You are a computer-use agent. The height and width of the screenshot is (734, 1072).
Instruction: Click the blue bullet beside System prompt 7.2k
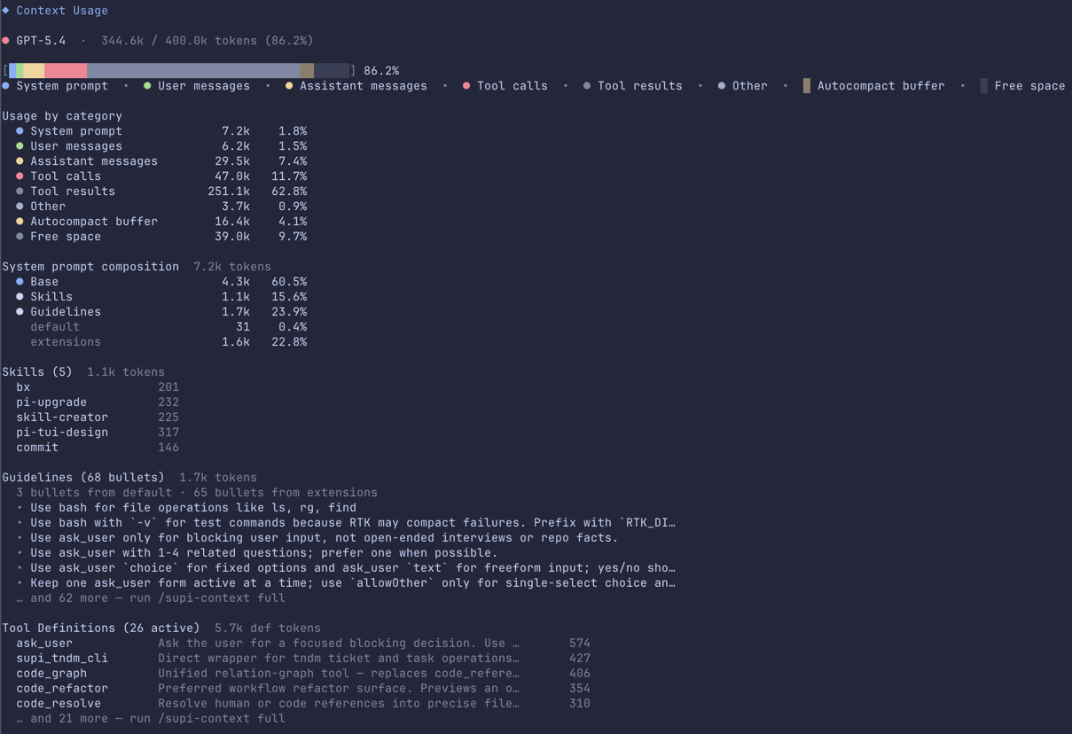coord(20,131)
